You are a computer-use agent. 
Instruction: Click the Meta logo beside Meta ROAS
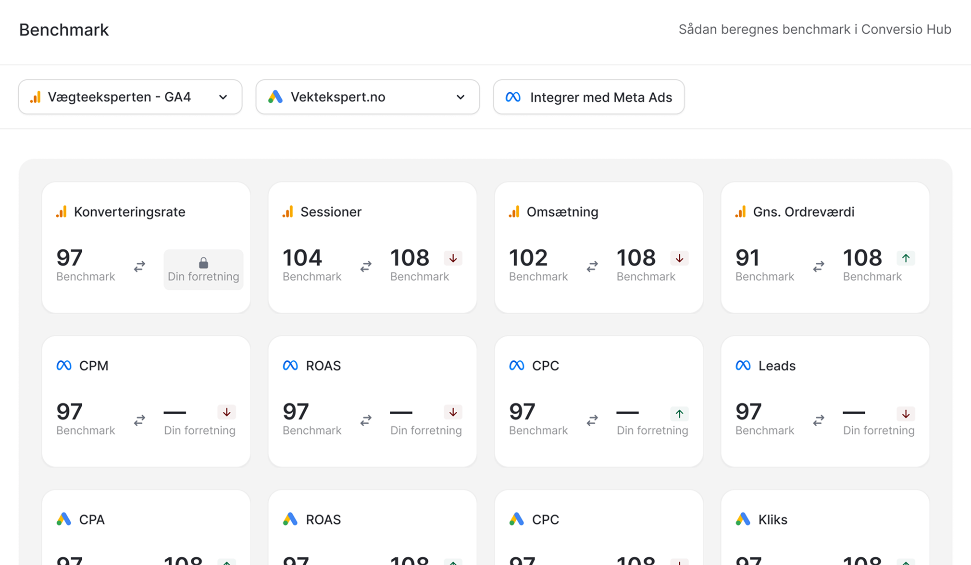290,366
